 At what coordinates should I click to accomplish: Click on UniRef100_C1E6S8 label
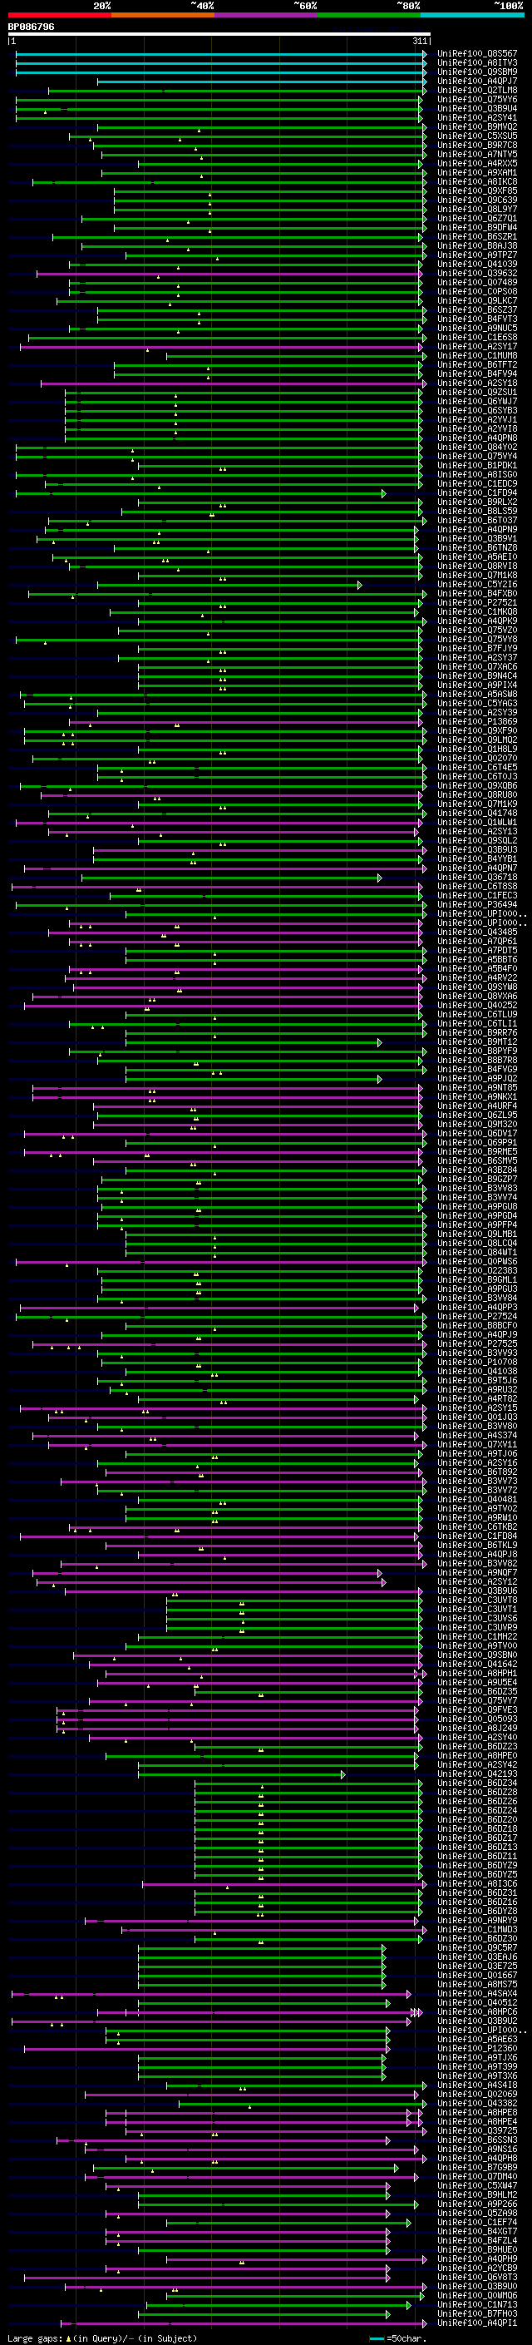[x=476, y=337]
